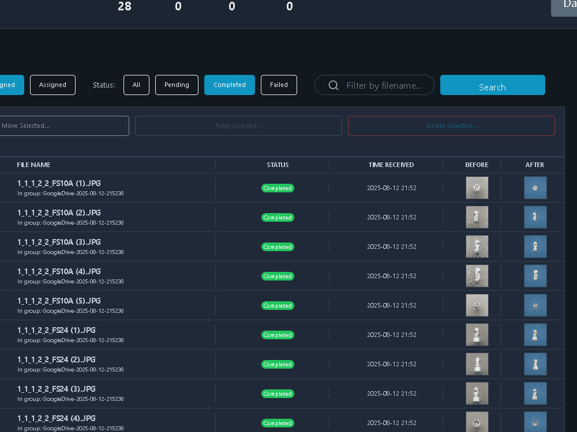Click Retry Selected button

[238, 126]
